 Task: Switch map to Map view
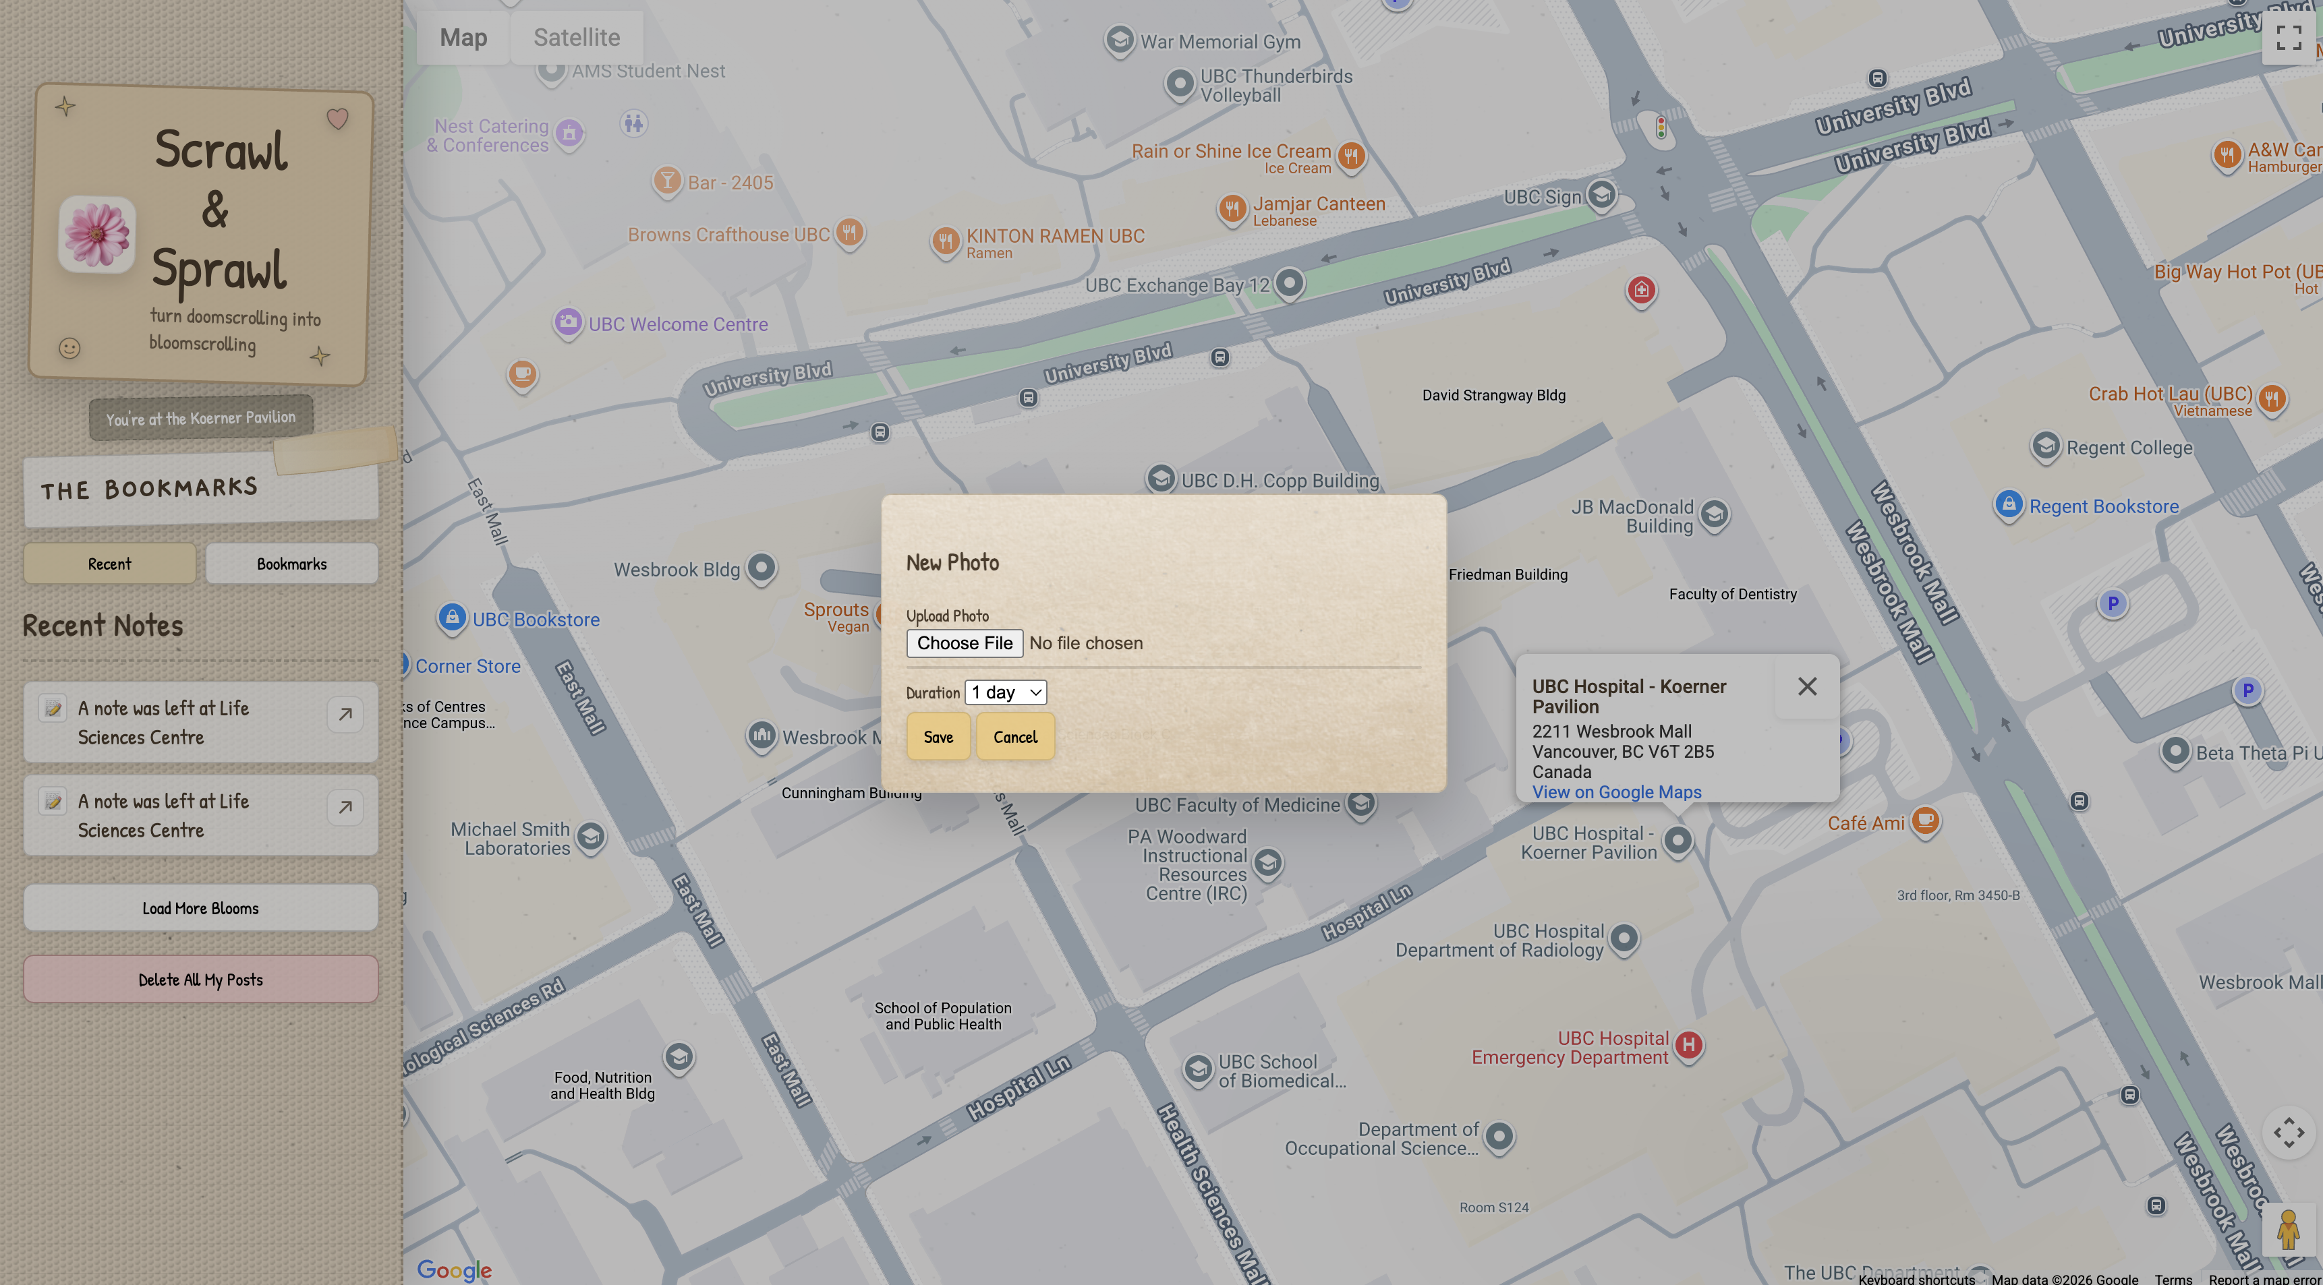463,37
